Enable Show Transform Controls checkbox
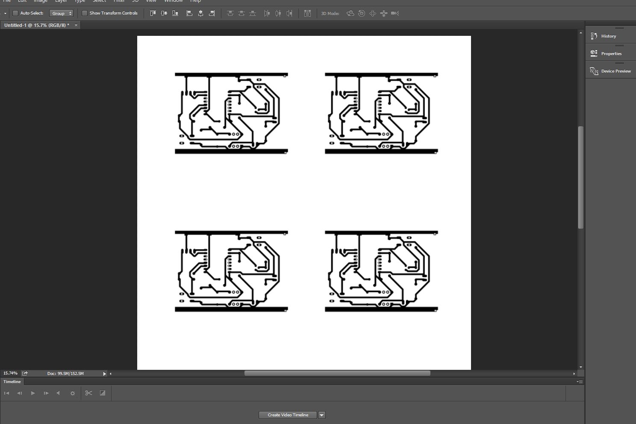The height and width of the screenshot is (424, 636). click(x=85, y=13)
